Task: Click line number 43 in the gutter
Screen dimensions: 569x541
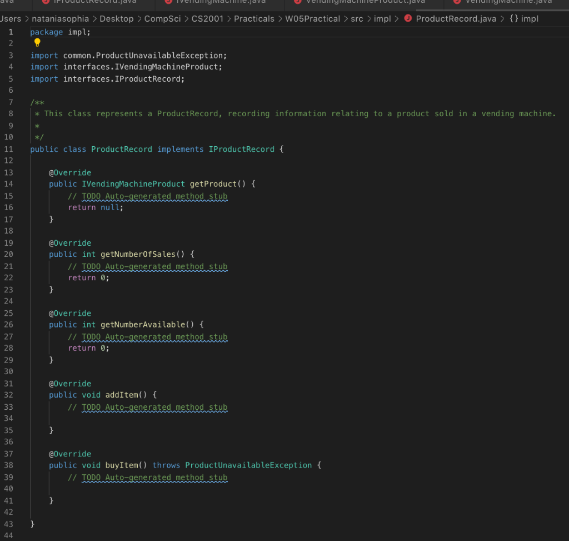Action: (x=8, y=524)
